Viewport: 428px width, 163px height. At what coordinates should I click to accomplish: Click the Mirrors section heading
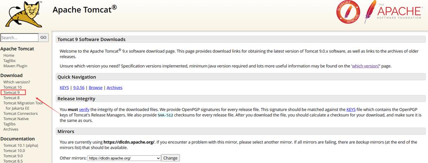[66, 131]
